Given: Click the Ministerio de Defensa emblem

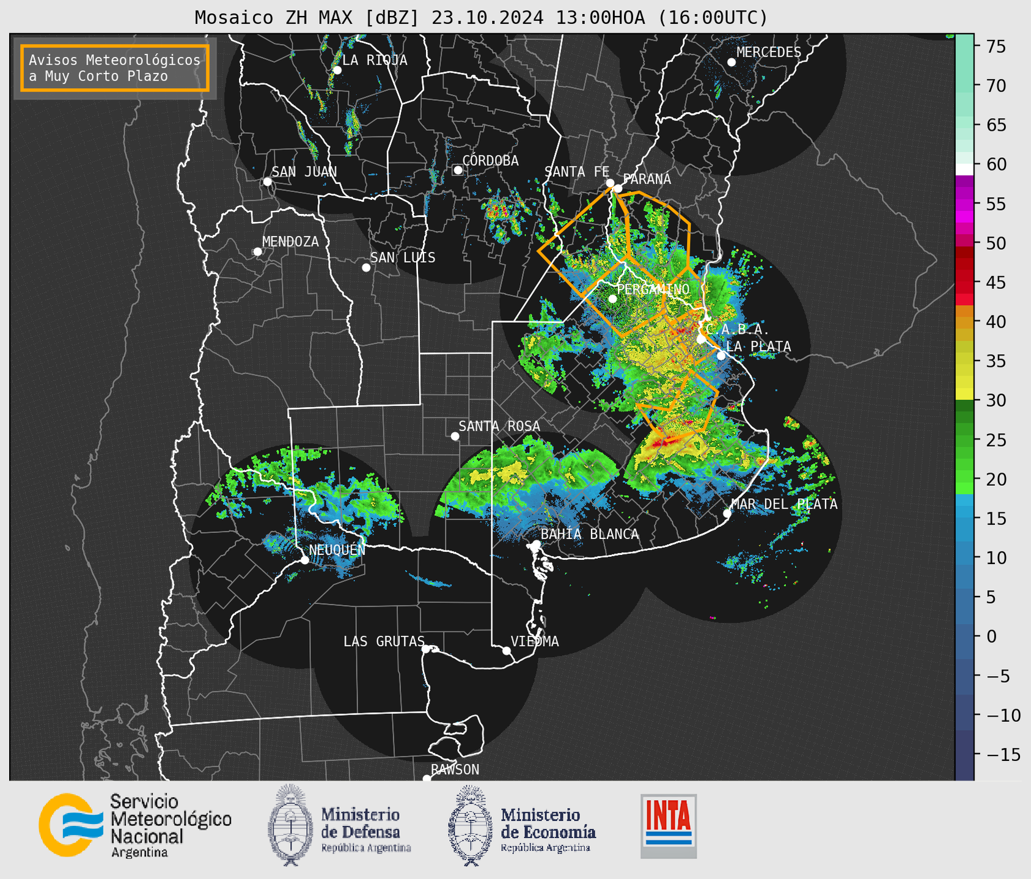Looking at the screenshot, I should (x=290, y=825).
